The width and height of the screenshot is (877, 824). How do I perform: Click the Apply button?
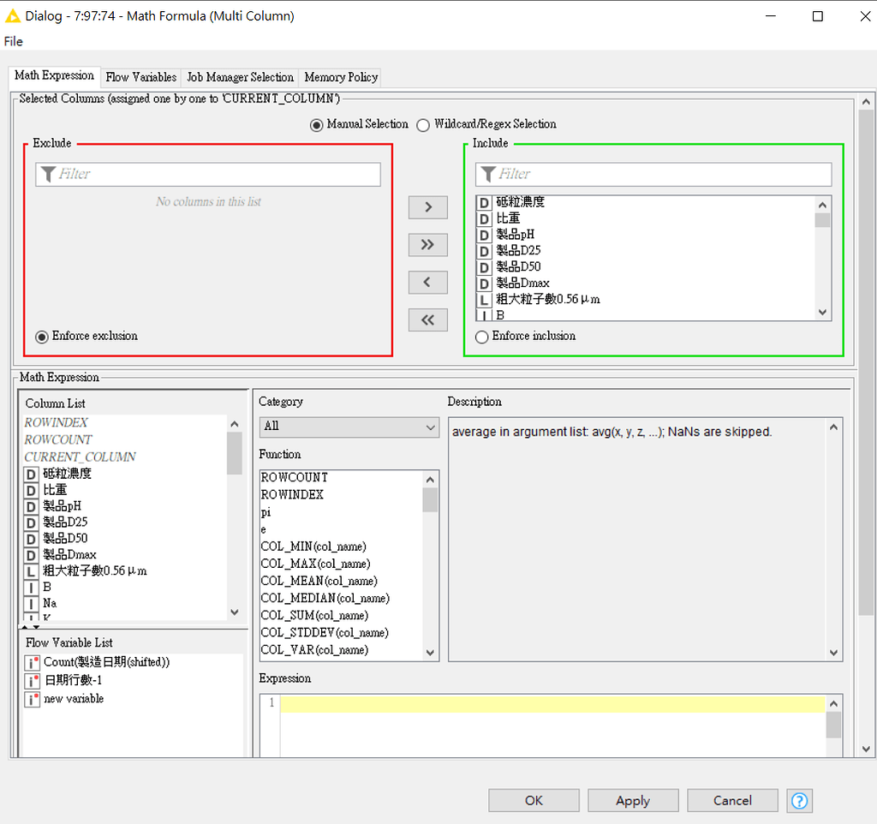[x=633, y=800]
